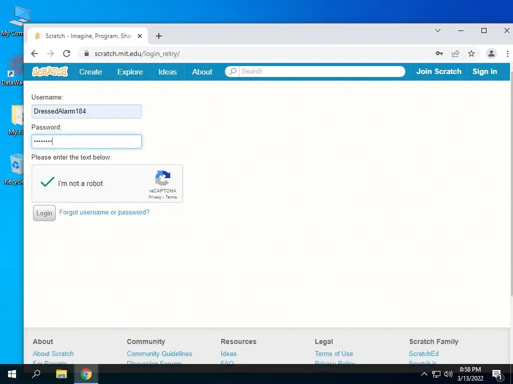
Task: Click the browser address bar URL
Action: tap(137, 53)
